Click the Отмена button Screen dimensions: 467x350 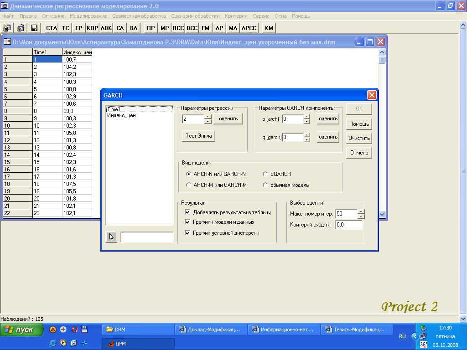[x=359, y=153]
